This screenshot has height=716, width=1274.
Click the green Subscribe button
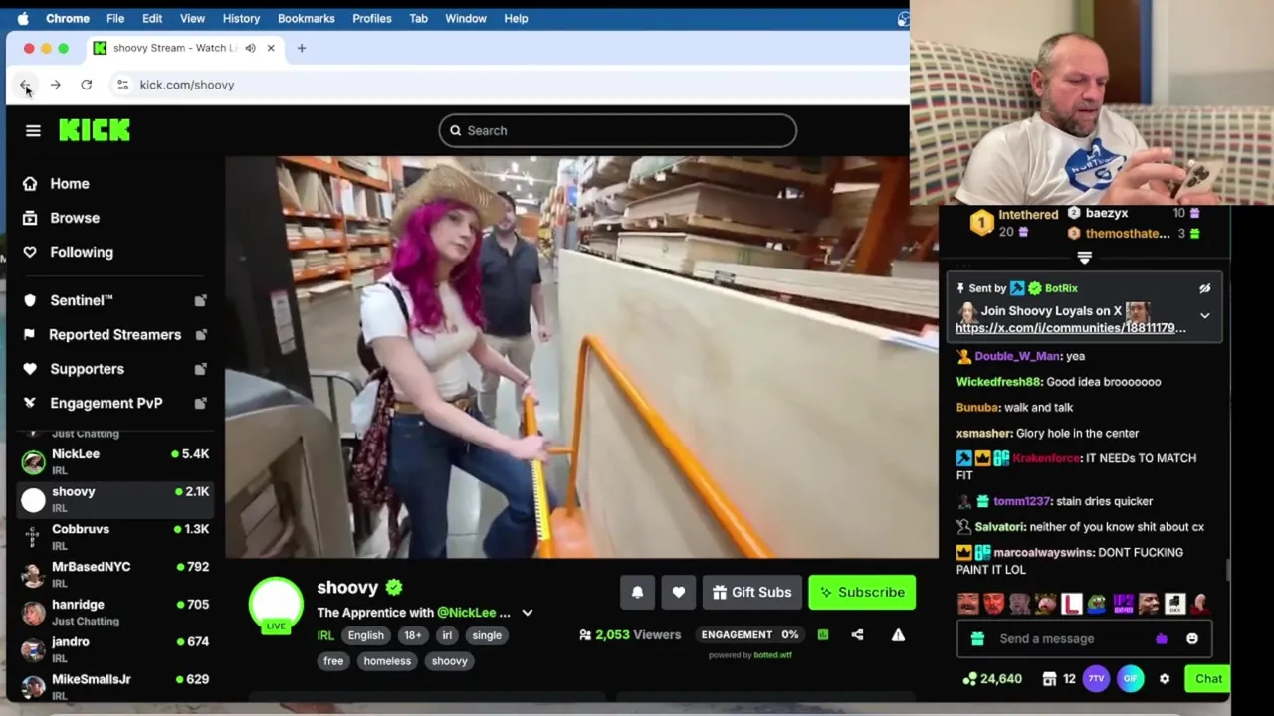pos(862,592)
